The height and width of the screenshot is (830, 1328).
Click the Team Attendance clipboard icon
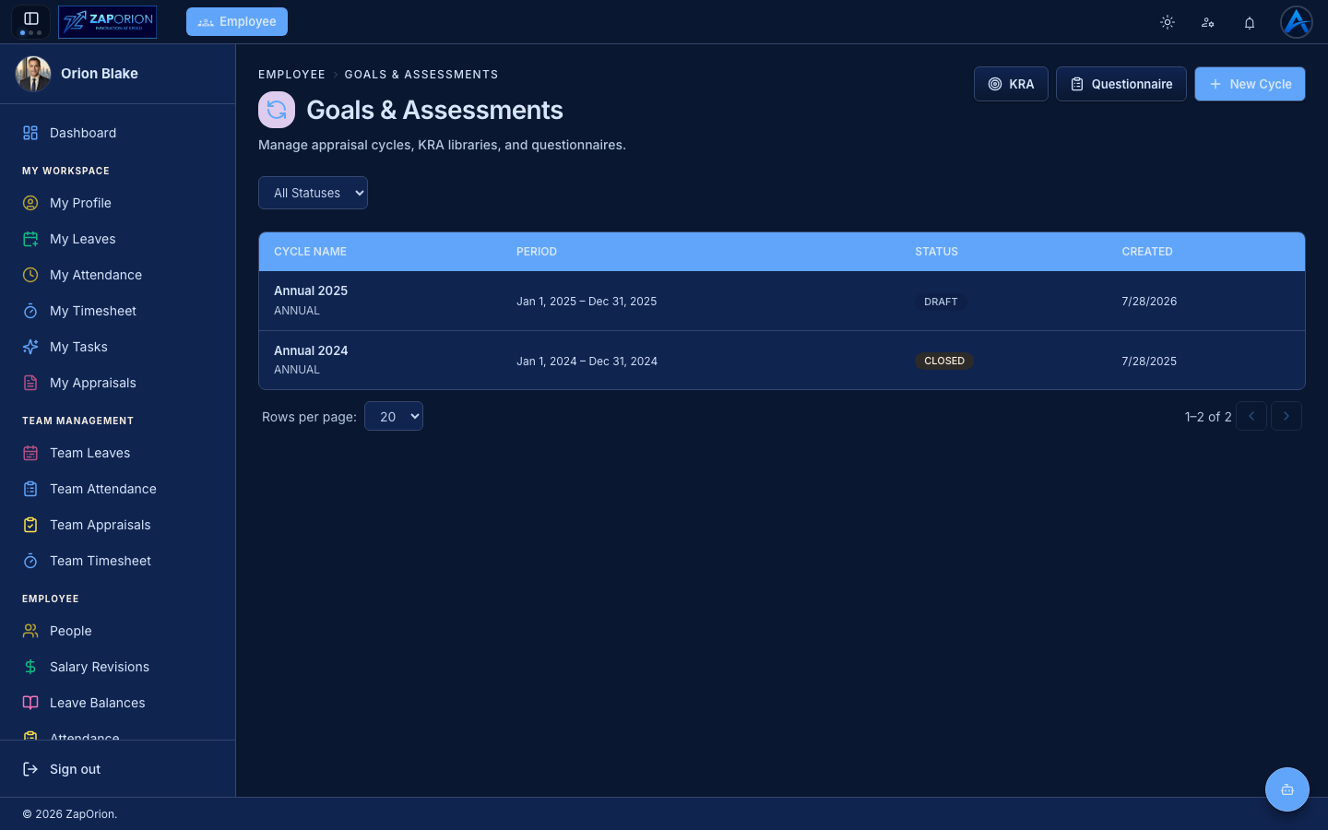pyautogui.click(x=30, y=489)
